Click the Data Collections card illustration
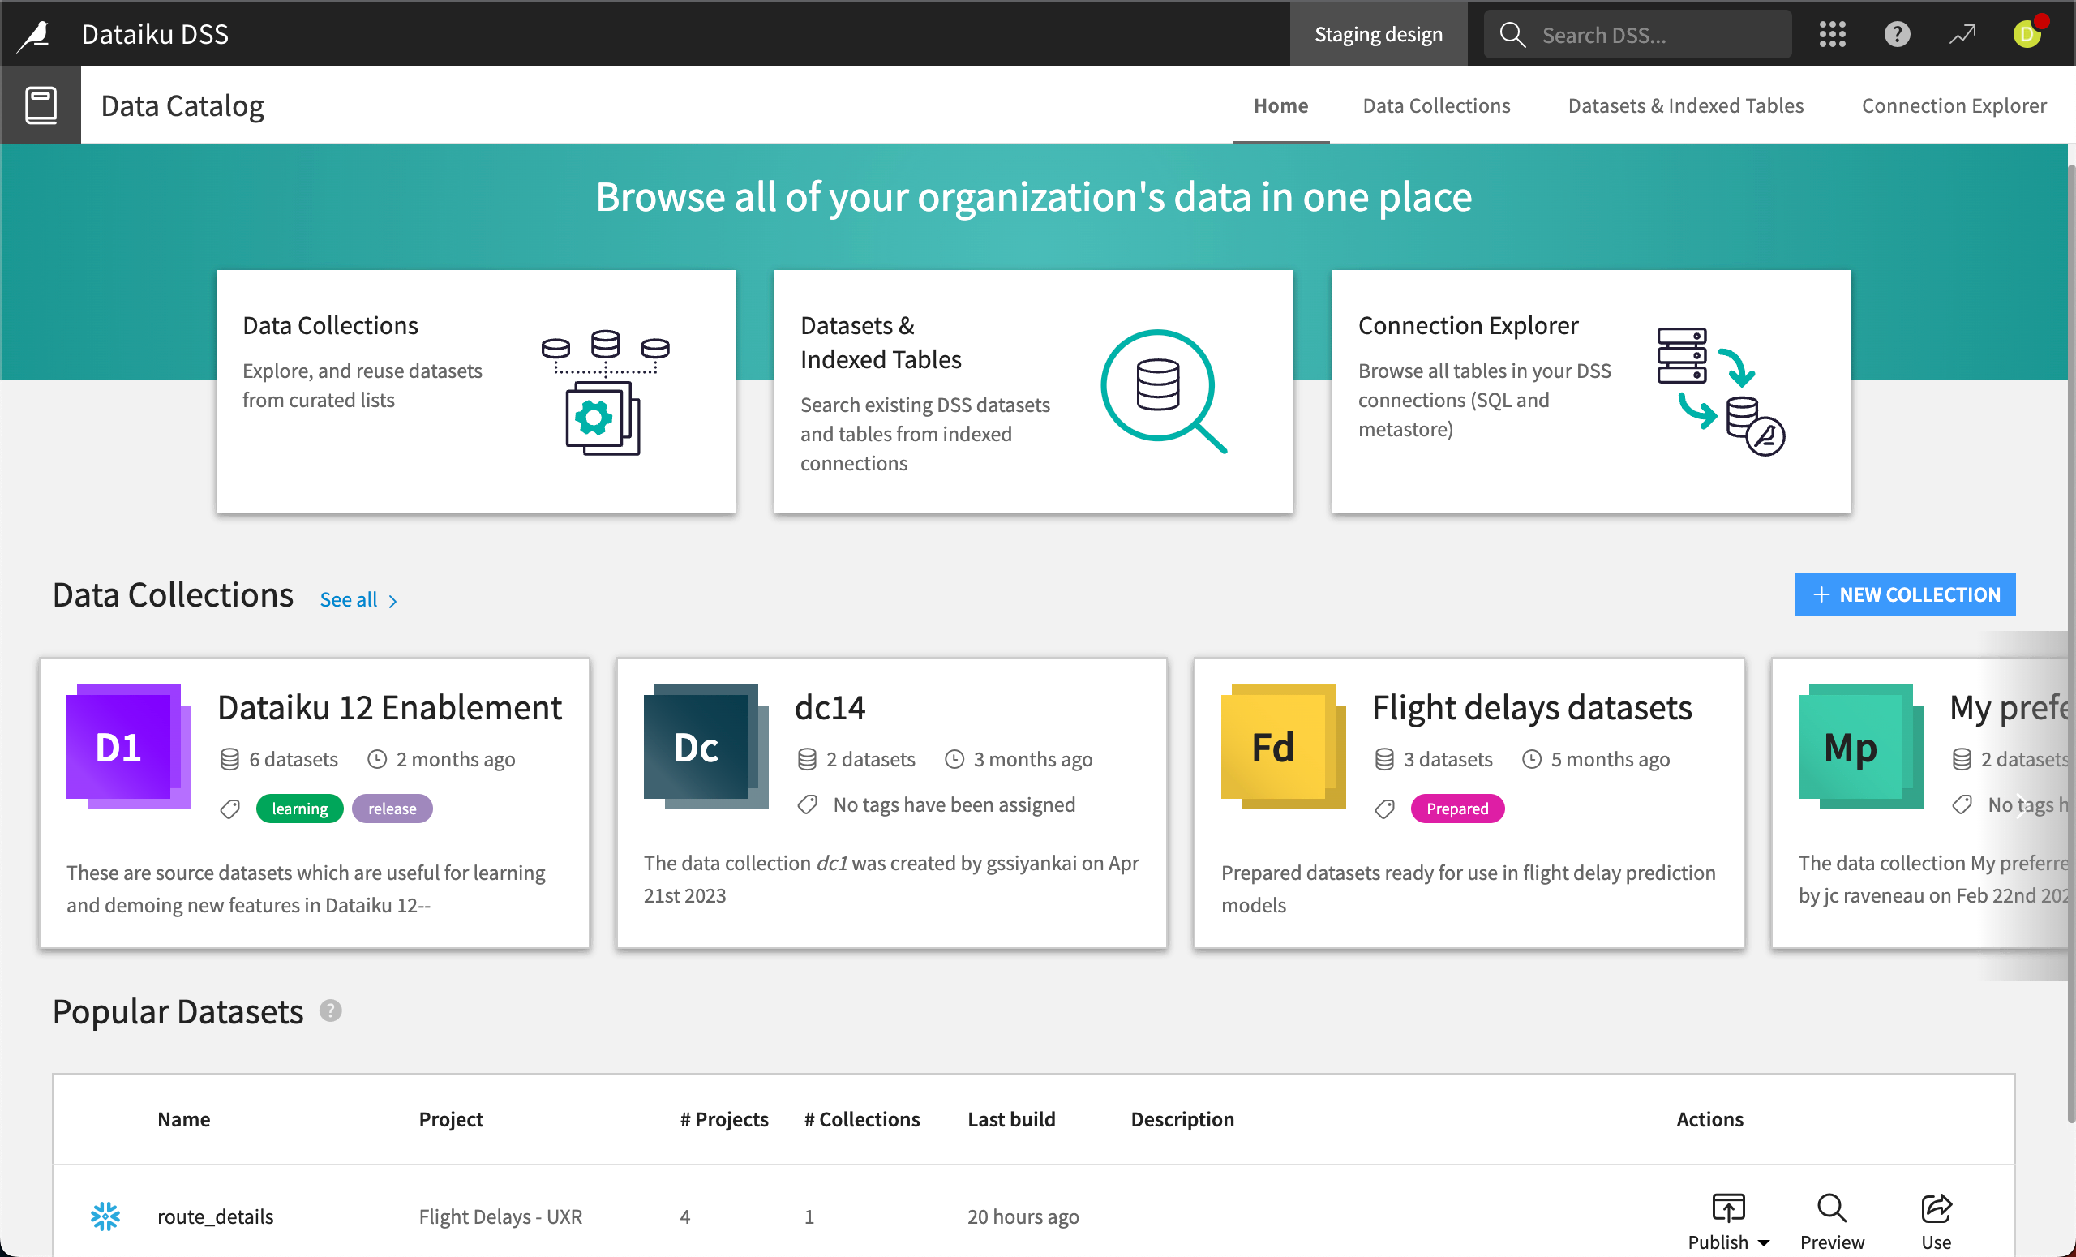This screenshot has height=1257, width=2076. 605,392
